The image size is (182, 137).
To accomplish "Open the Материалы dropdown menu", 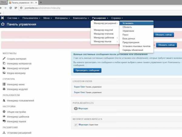I will (62, 18).
